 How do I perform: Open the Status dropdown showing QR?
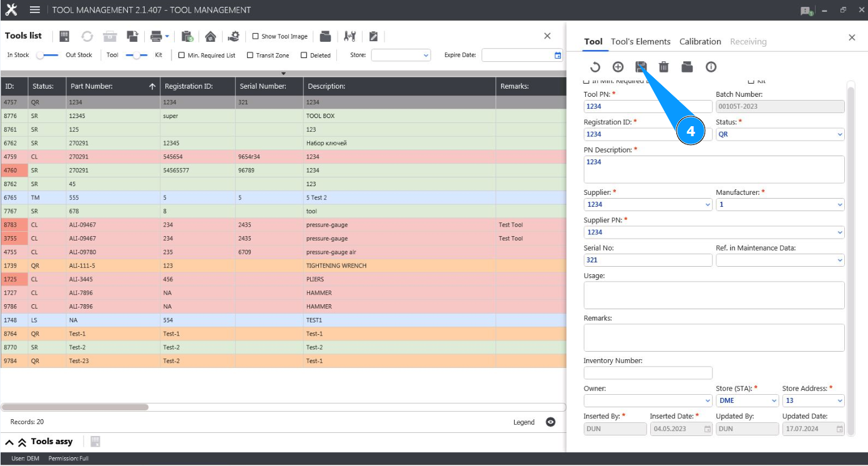779,134
